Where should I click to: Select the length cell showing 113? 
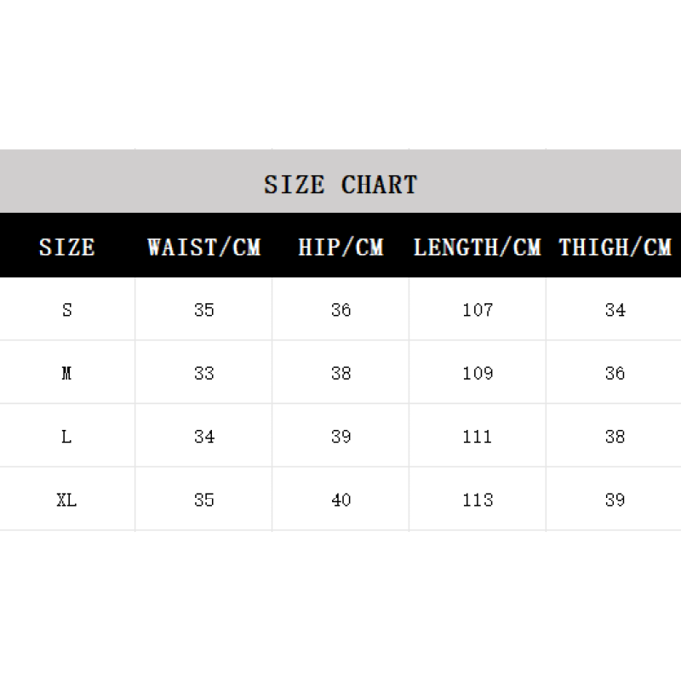point(478,500)
